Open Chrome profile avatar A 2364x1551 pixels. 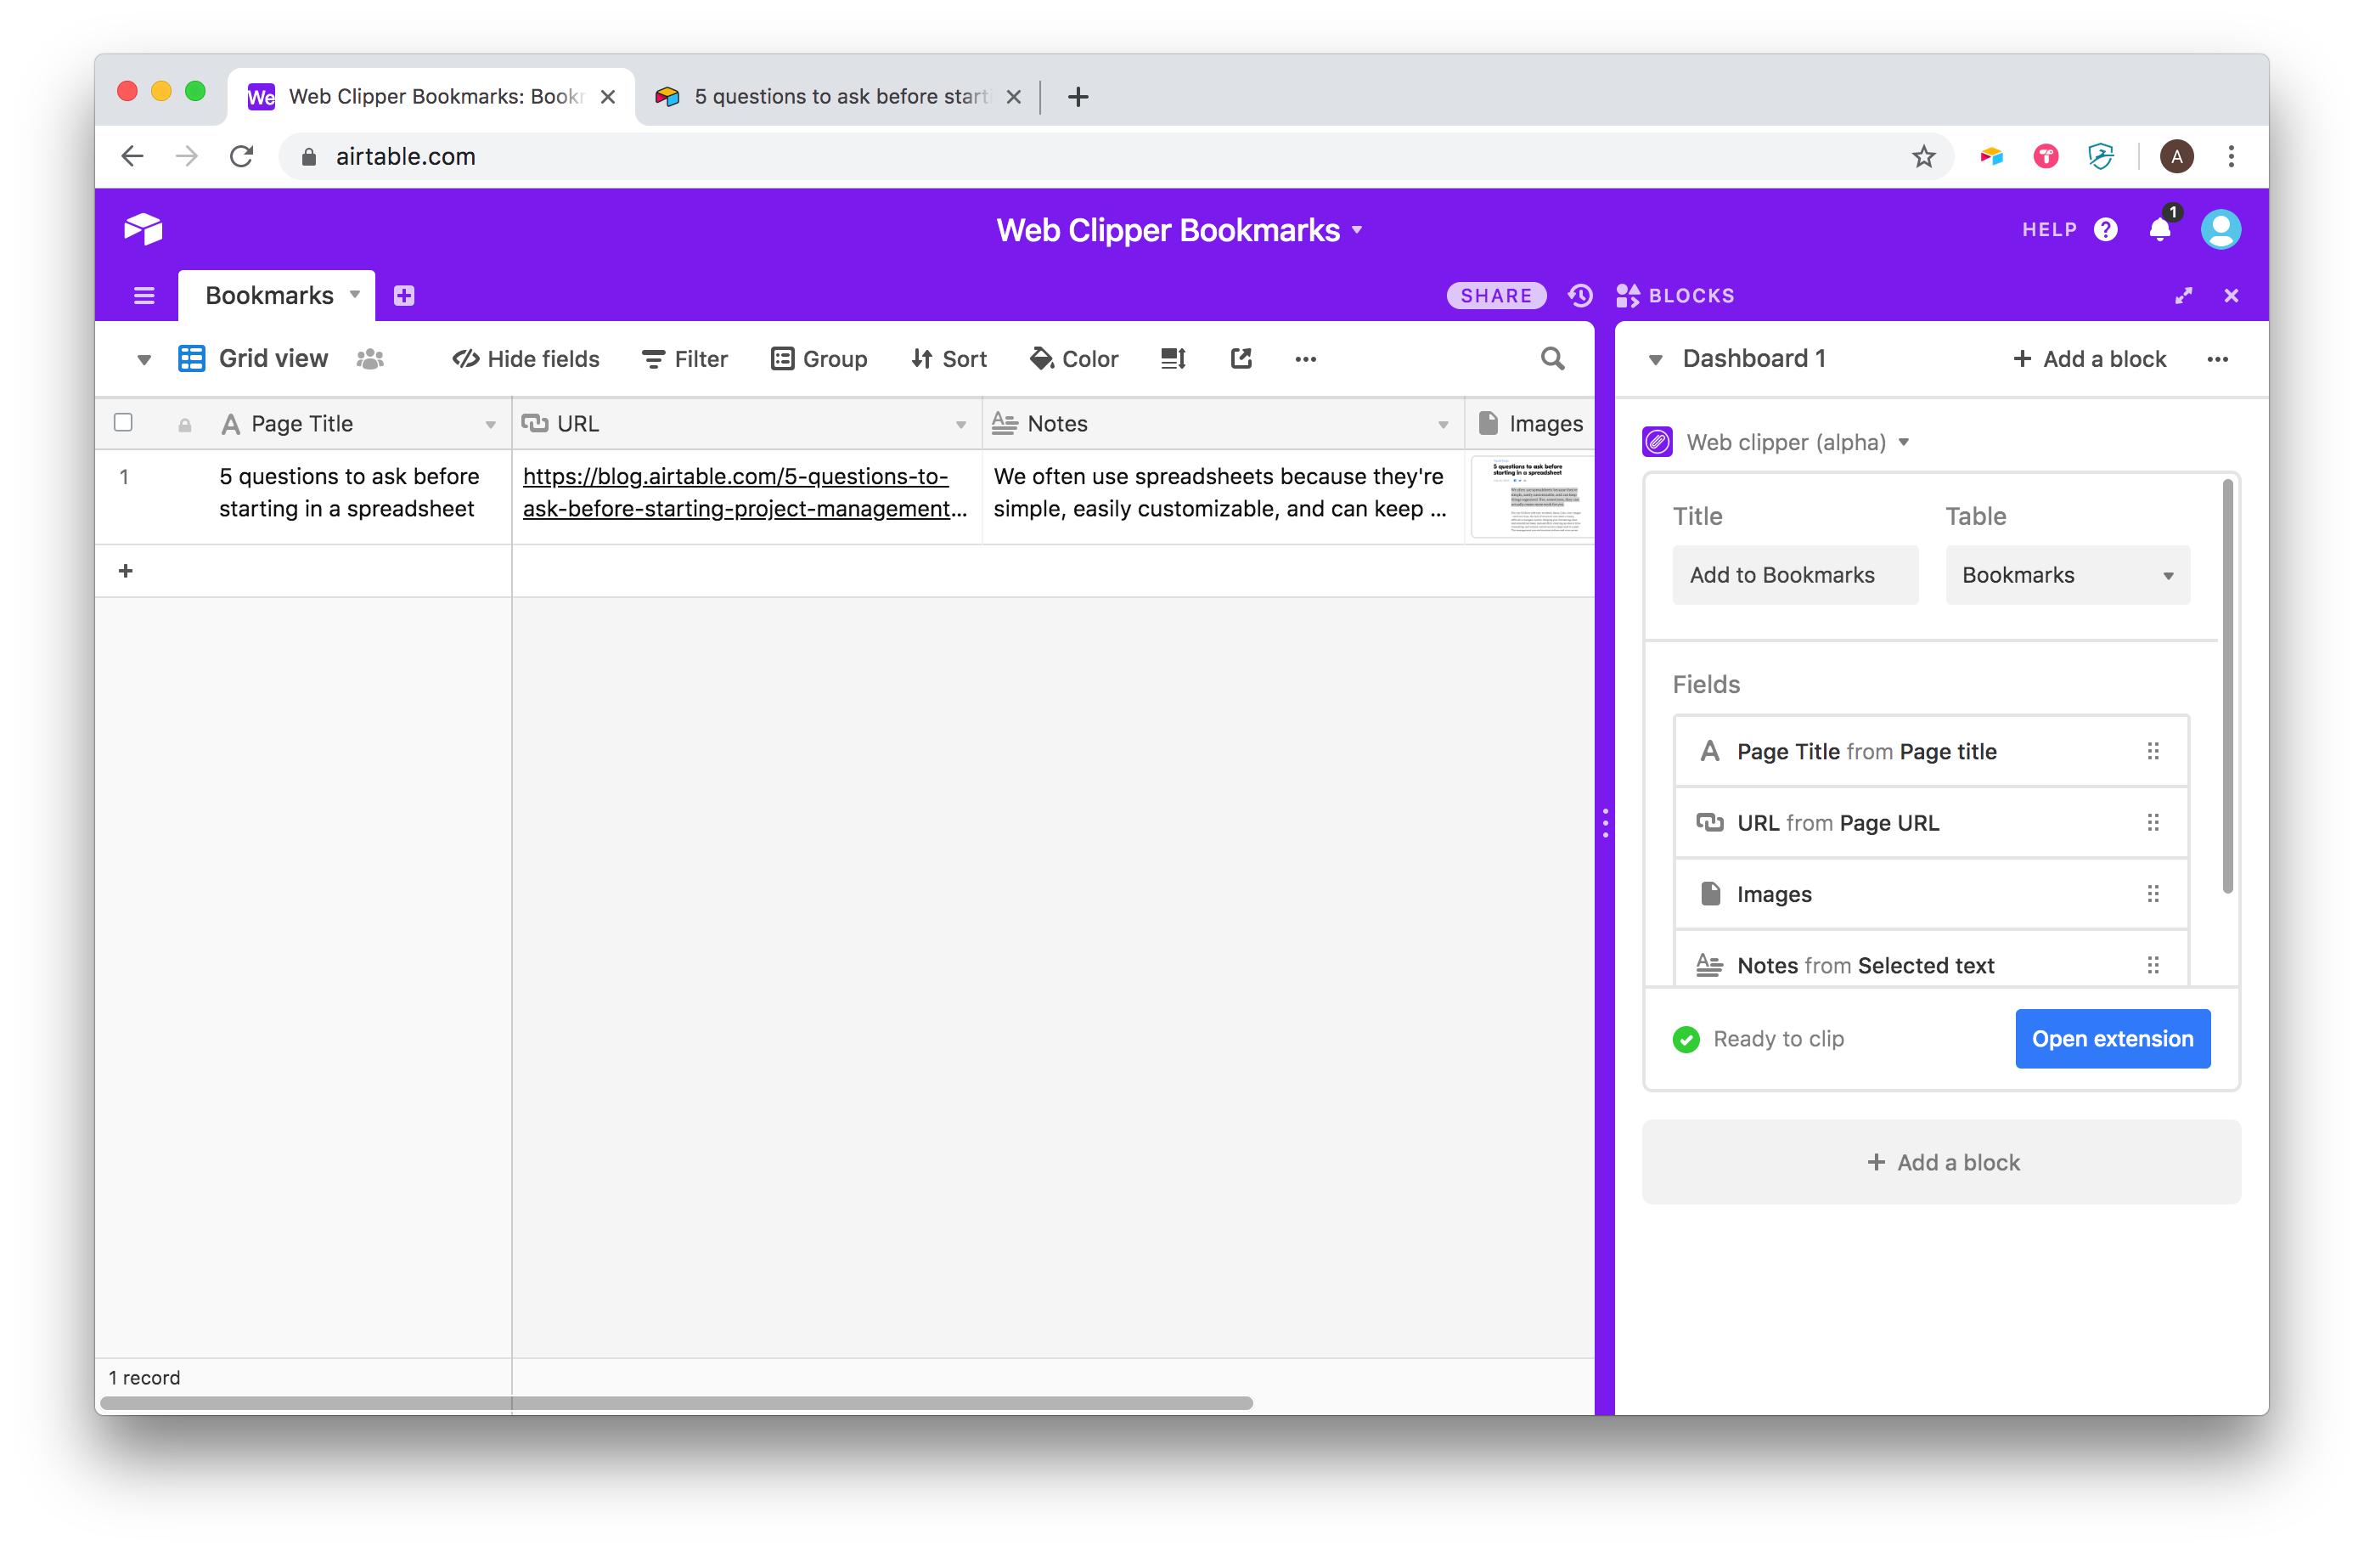click(2176, 156)
